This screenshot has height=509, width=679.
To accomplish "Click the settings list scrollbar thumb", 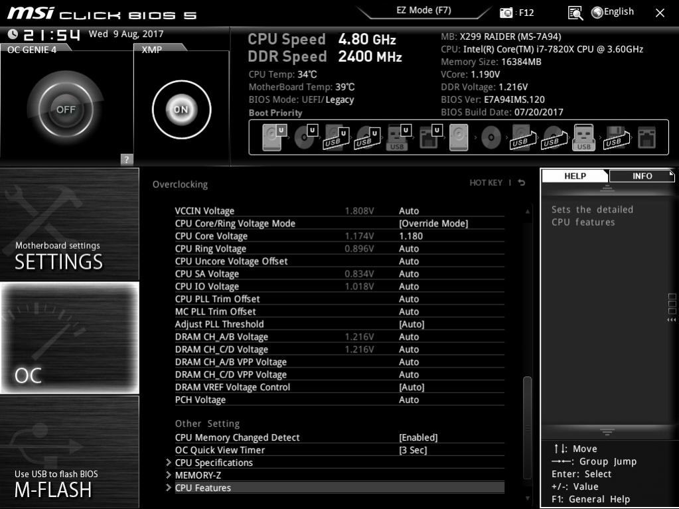I will 527,426.
